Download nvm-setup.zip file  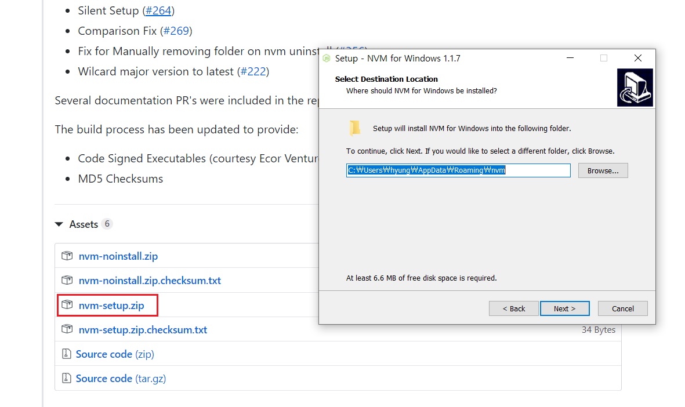pyautogui.click(x=111, y=305)
